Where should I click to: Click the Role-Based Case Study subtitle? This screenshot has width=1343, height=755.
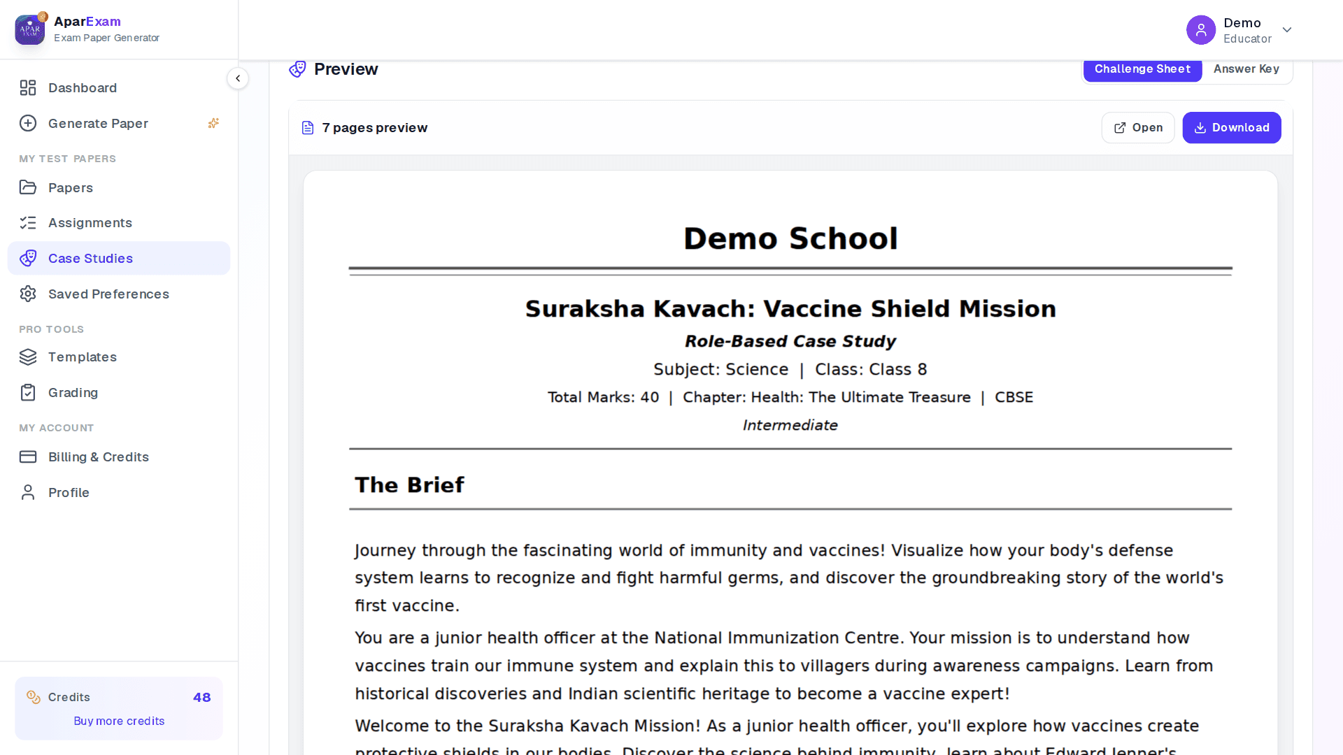(790, 341)
